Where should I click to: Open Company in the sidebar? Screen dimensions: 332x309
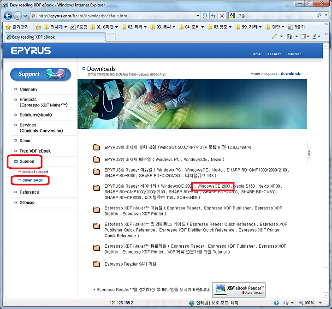[29, 89]
